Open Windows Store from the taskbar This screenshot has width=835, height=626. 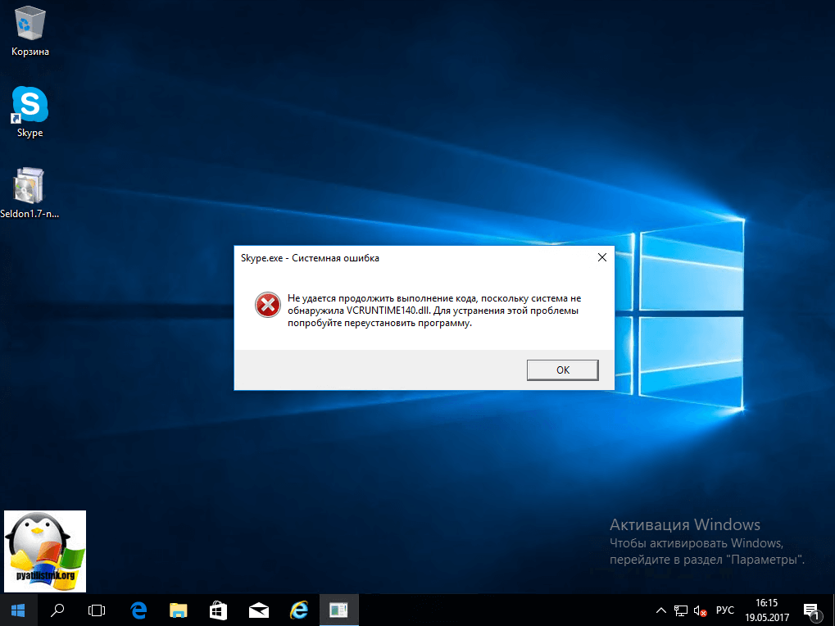[x=219, y=610]
